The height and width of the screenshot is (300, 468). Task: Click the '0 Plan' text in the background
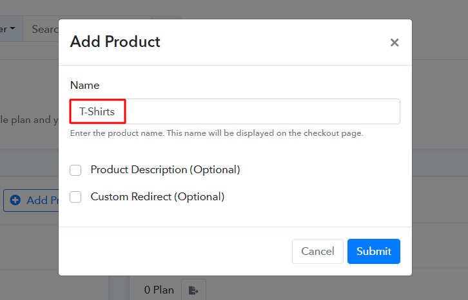pyautogui.click(x=159, y=290)
